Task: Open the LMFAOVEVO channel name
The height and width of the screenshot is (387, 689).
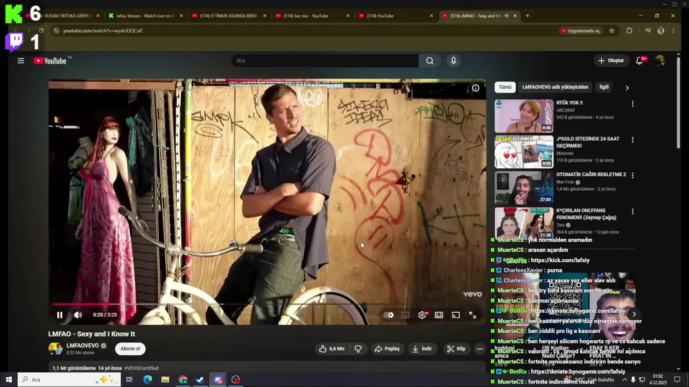Action: point(82,346)
